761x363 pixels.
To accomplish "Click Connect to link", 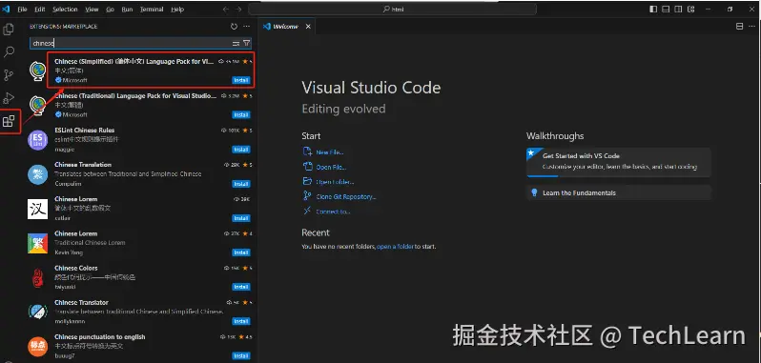I will [333, 212].
